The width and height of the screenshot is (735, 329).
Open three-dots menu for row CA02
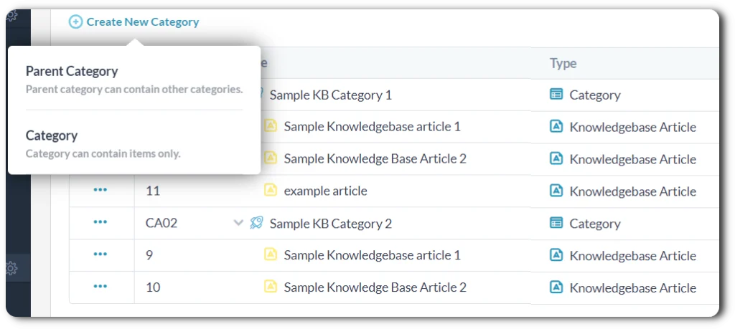point(100,222)
